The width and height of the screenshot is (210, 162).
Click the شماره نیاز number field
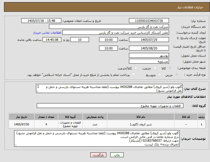149,21
